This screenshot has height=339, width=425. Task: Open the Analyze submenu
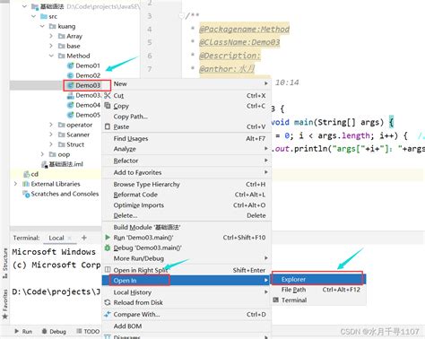(x=186, y=149)
